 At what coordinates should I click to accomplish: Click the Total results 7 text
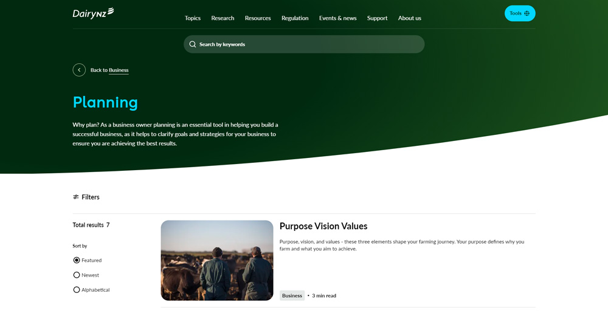(91, 225)
